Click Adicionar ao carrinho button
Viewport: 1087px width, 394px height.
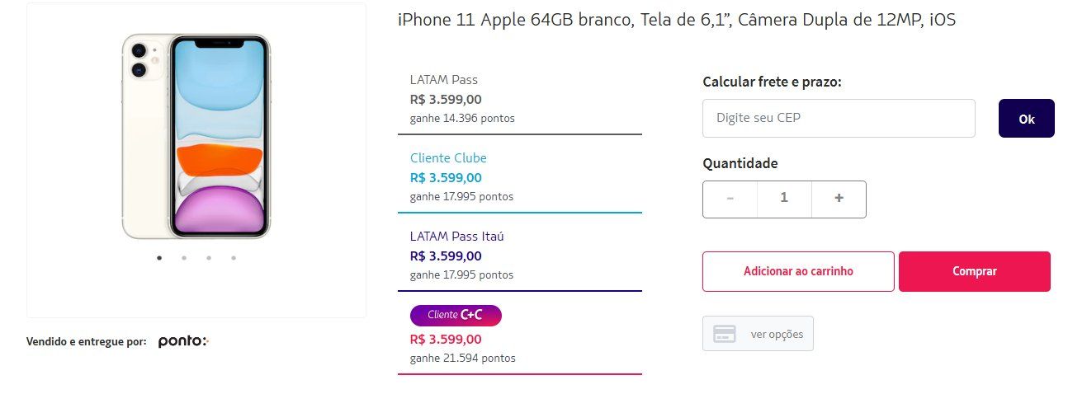pyautogui.click(x=798, y=271)
